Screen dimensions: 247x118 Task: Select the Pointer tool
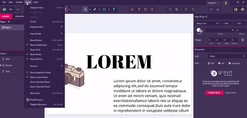[86, 10]
